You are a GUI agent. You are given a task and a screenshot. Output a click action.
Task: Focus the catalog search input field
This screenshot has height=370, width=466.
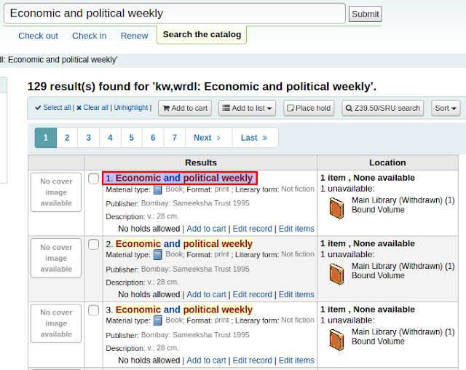(x=175, y=13)
